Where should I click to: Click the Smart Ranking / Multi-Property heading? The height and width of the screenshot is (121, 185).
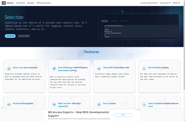(x=73, y=69)
